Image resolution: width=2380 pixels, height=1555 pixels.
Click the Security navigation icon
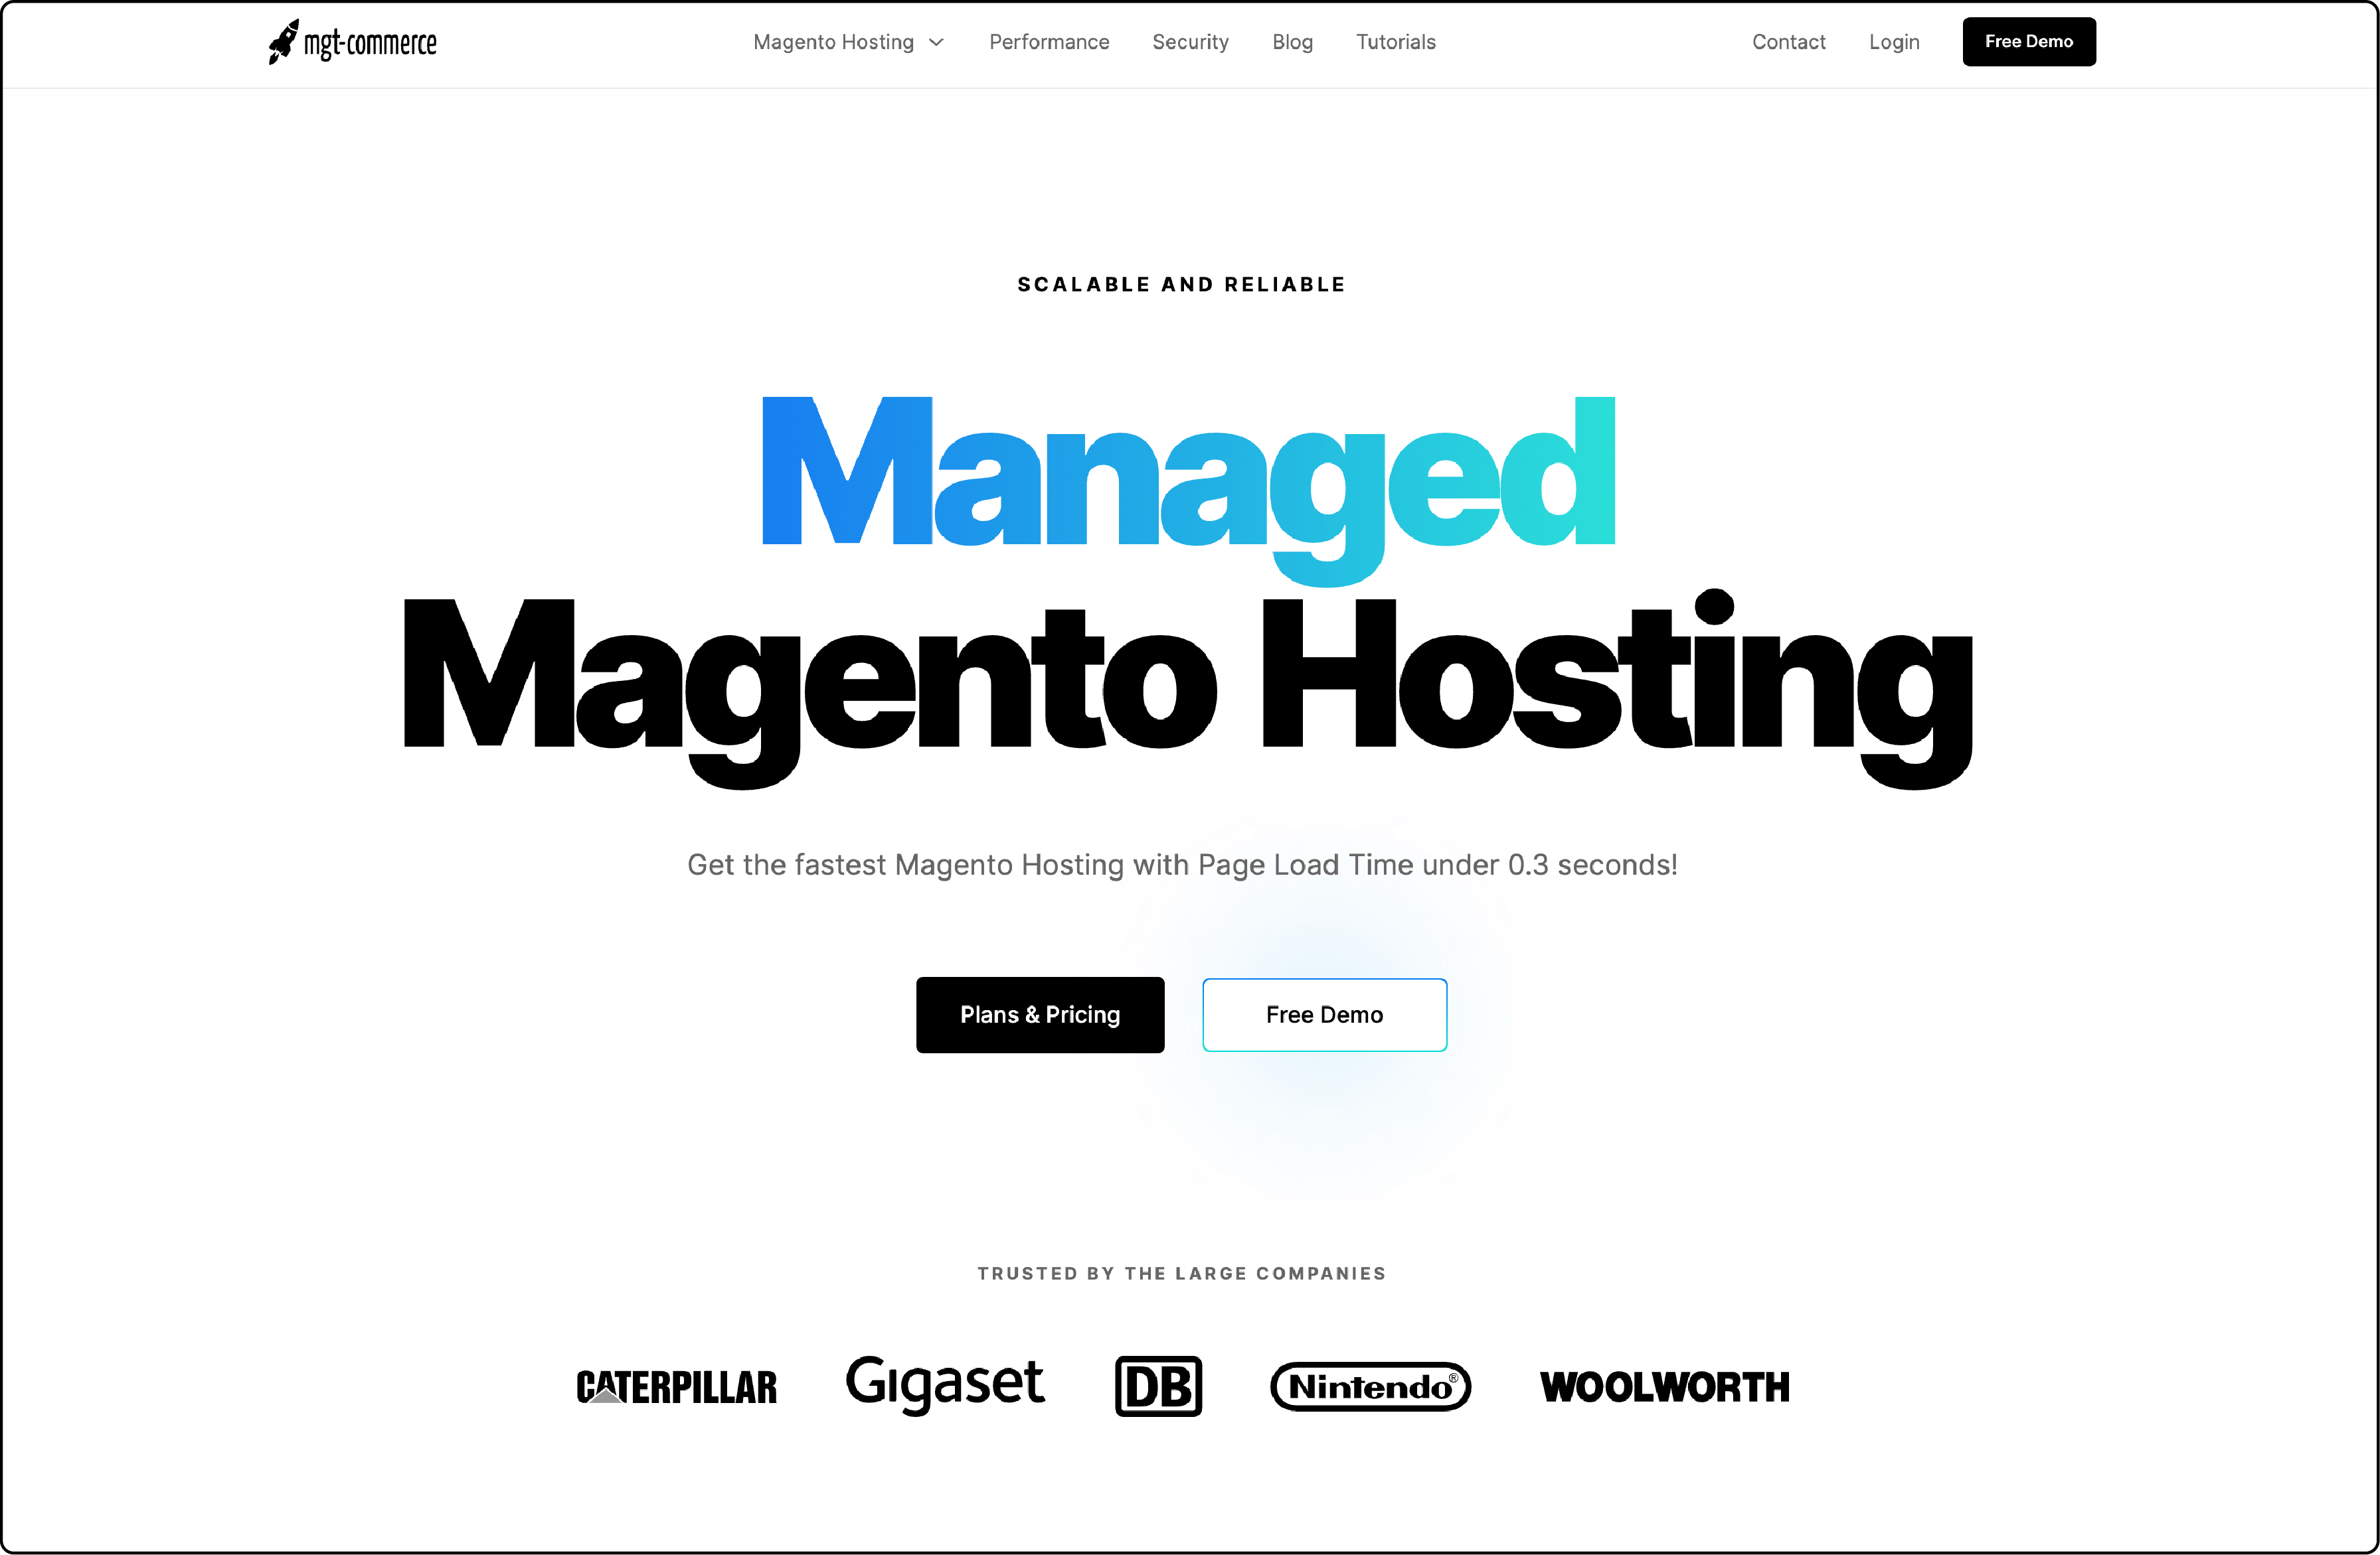pos(1191,42)
